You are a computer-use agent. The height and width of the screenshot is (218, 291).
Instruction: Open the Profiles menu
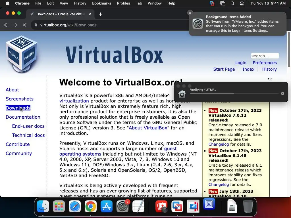pos(123,3)
